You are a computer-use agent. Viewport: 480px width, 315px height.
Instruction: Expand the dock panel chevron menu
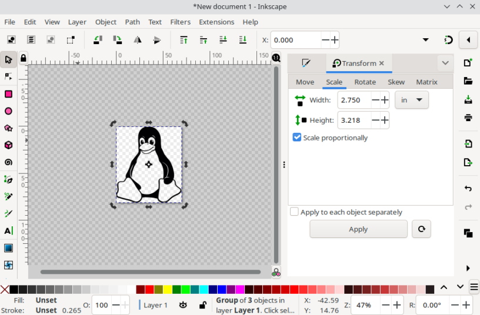[x=445, y=63]
